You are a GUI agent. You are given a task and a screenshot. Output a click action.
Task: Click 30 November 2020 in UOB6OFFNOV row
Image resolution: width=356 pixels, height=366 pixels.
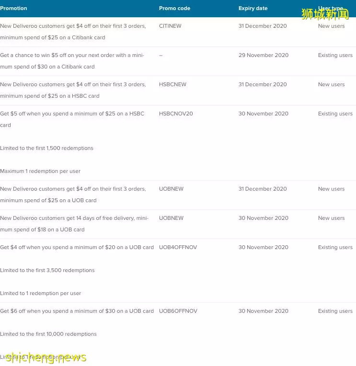[x=264, y=311]
